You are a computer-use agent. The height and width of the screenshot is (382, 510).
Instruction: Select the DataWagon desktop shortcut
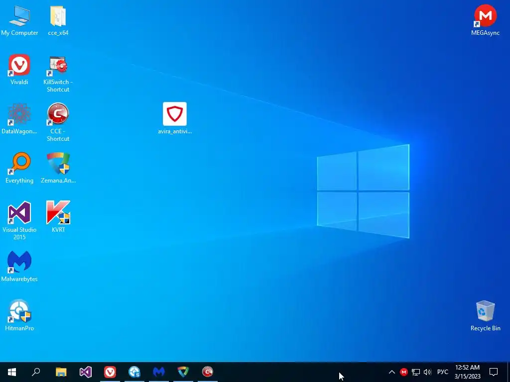pos(19,119)
